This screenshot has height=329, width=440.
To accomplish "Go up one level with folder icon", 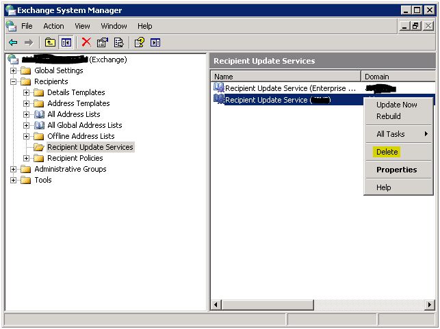I will click(x=50, y=42).
